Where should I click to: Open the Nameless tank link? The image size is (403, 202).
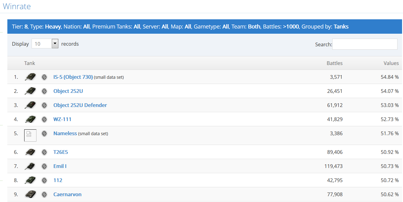(x=65, y=133)
